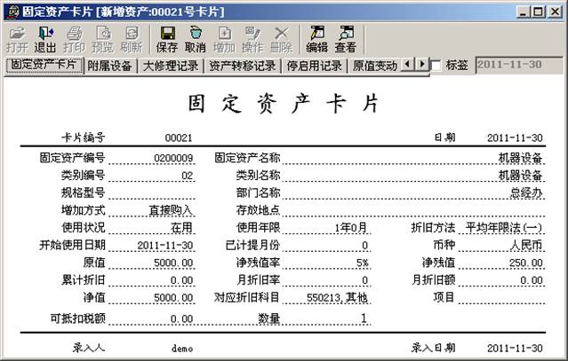Screen dimensions: 568x361
Task: Save the card with 保存 icon
Action: (167, 39)
